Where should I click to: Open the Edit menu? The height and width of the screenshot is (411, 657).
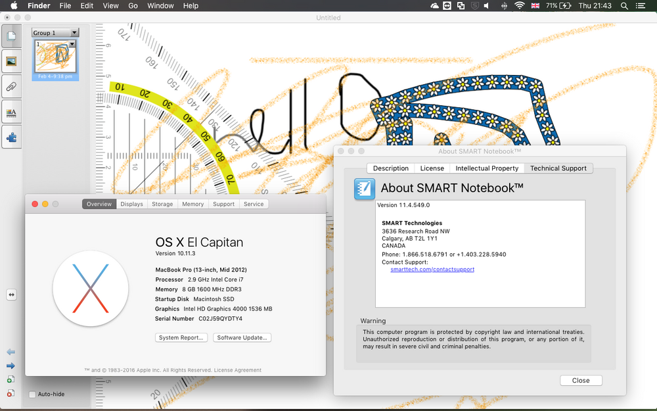[87, 5]
